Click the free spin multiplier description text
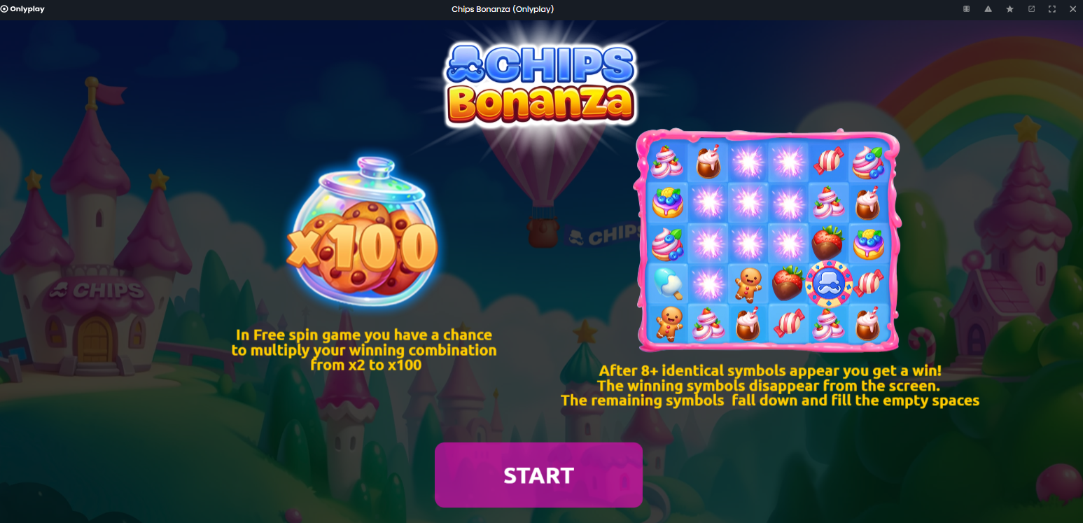This screenshot has height=523, width=1083. click(x=364, y=349)
